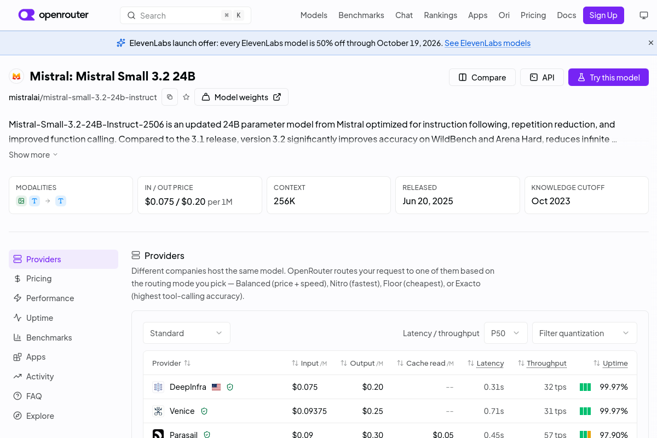Sort providers by Cache read price
Image resolution: width=657 pixels, height=438 pixels.
[x=425, y=363]
